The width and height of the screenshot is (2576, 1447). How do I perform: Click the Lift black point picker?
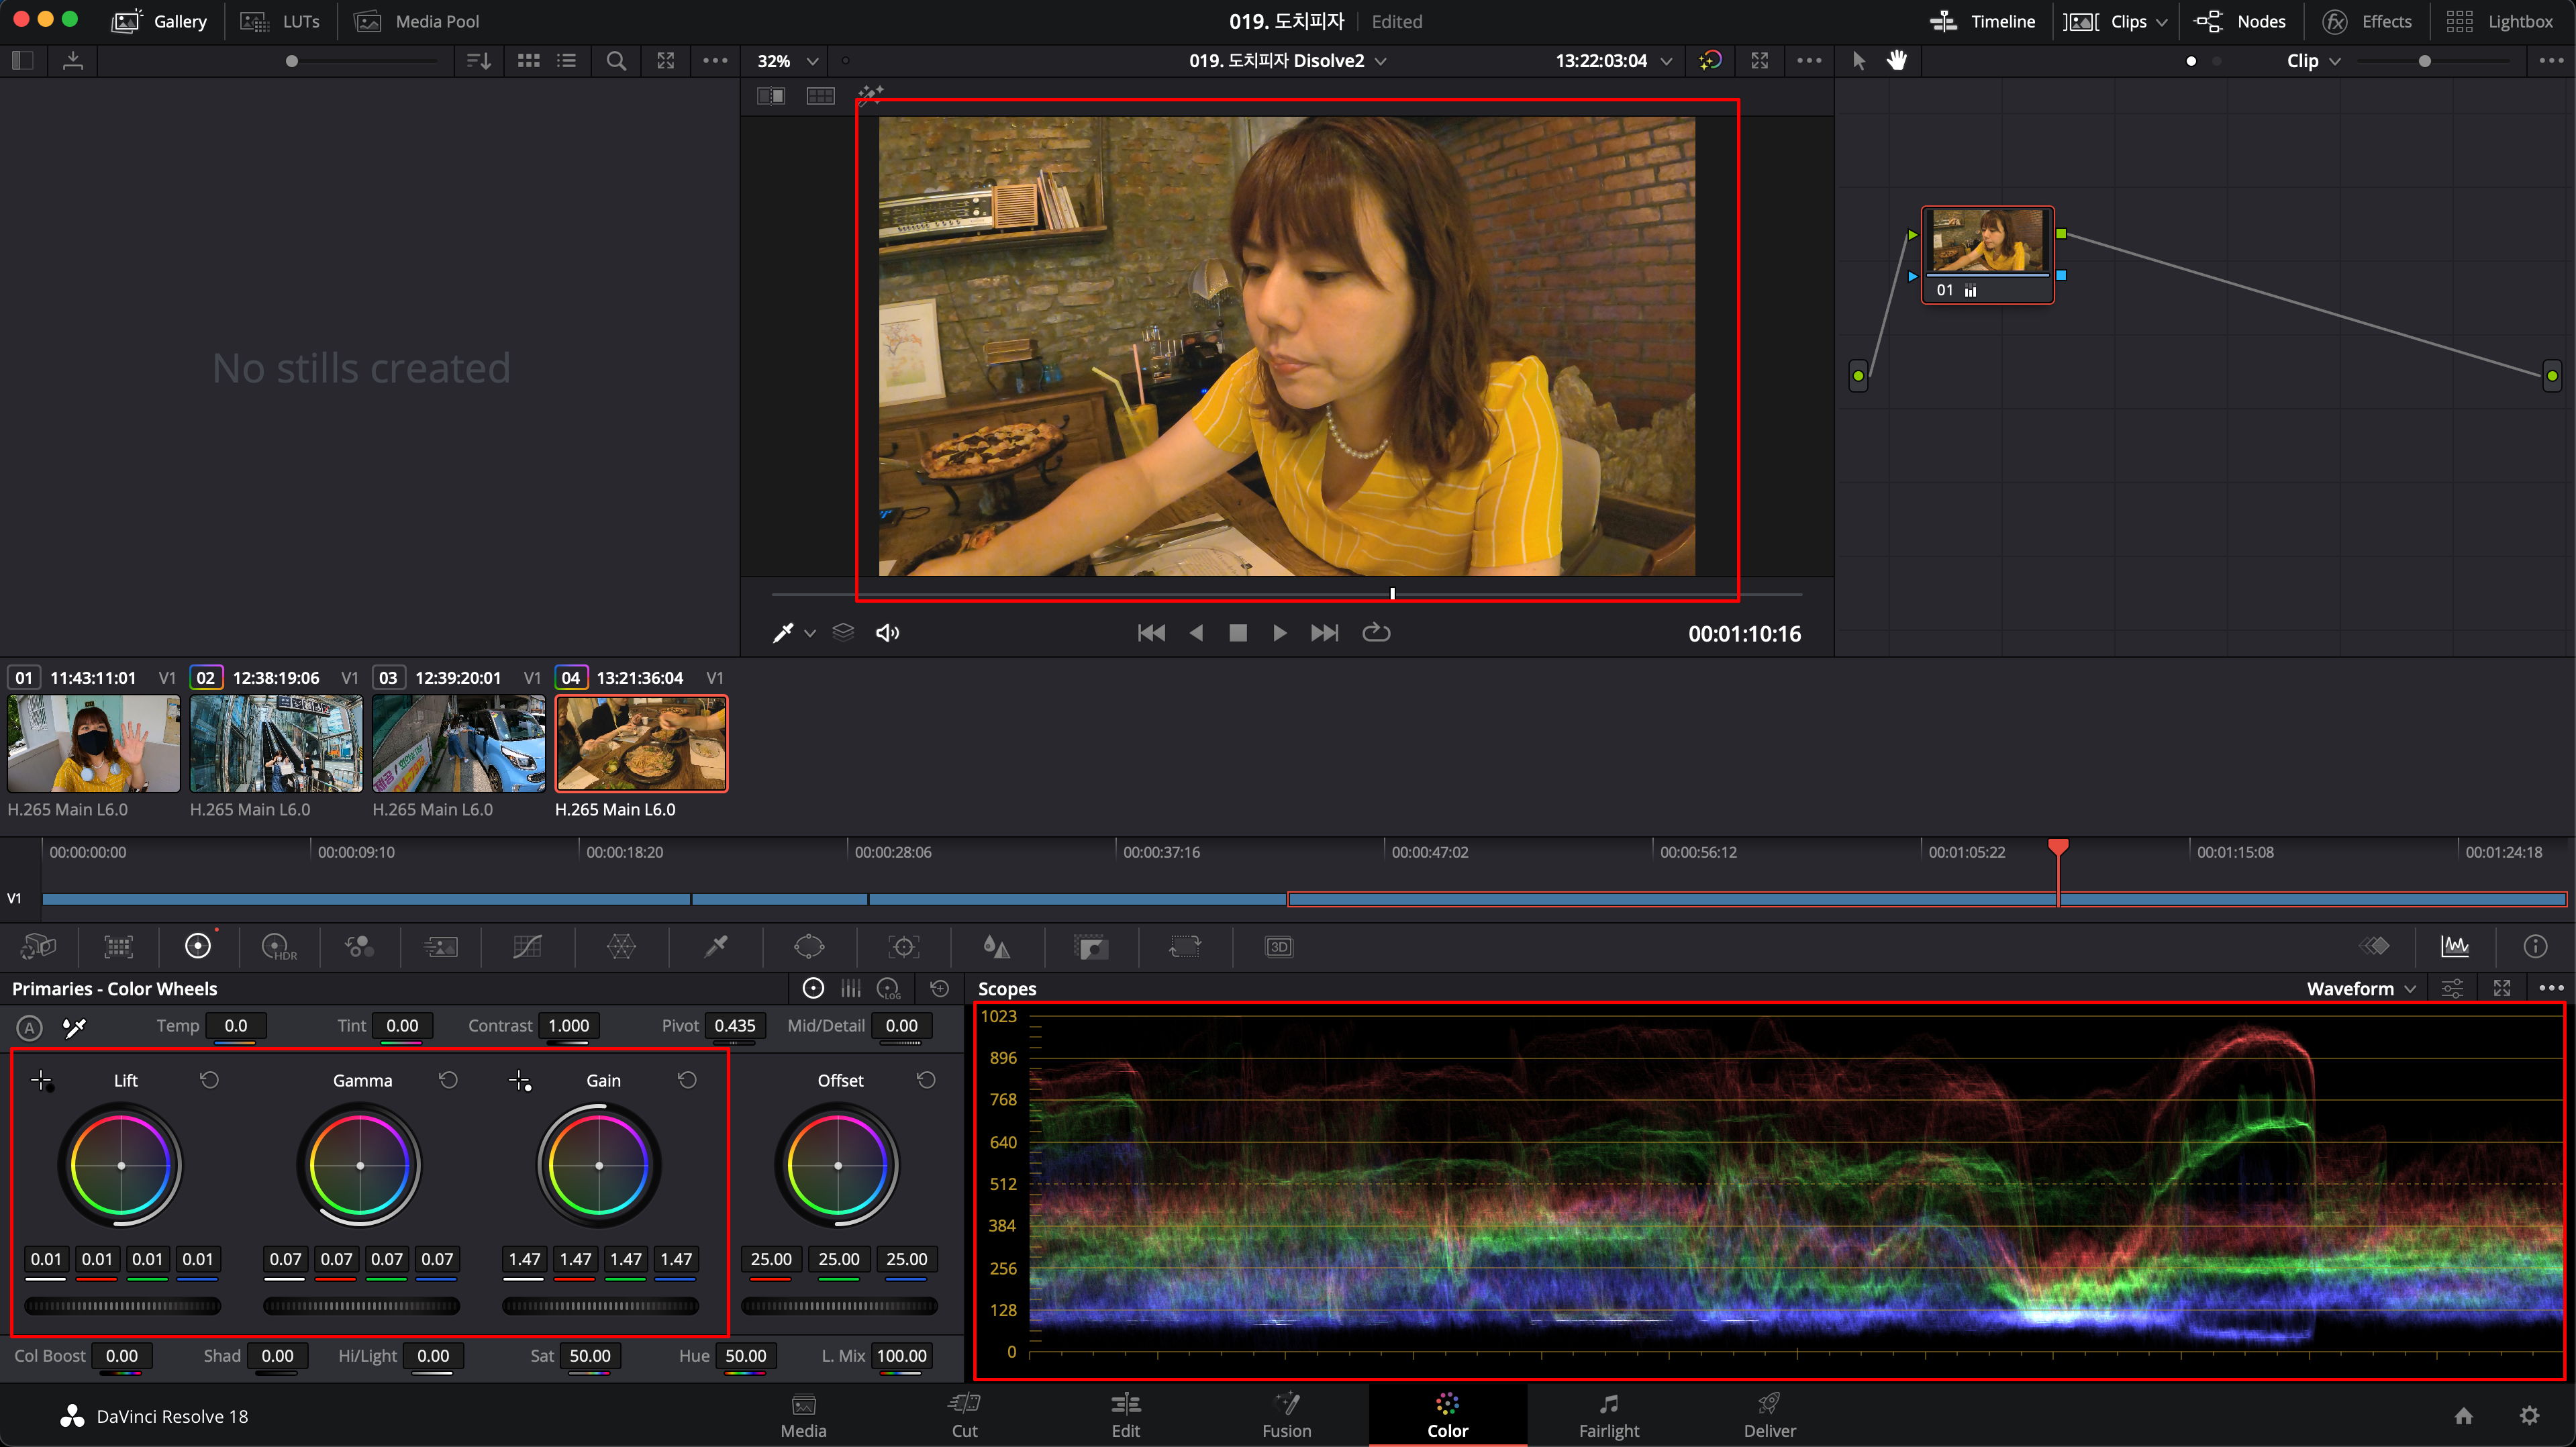[x=41, y=1080]
